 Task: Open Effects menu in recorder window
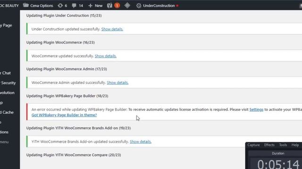269,145
